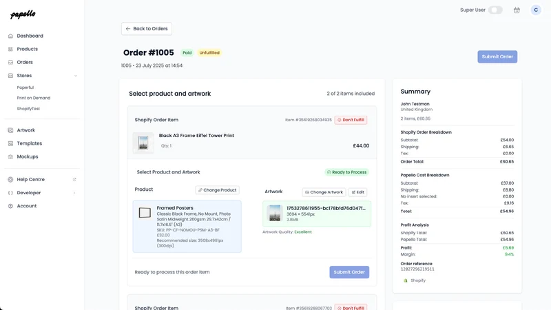Image resolution: width=551 pixels, height=310 pixels.
Task: Open the Help Centre link
Action: [x=31, y=180]
